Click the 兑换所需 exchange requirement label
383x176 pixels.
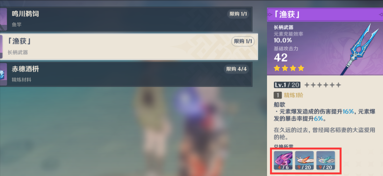click(284, 147)
